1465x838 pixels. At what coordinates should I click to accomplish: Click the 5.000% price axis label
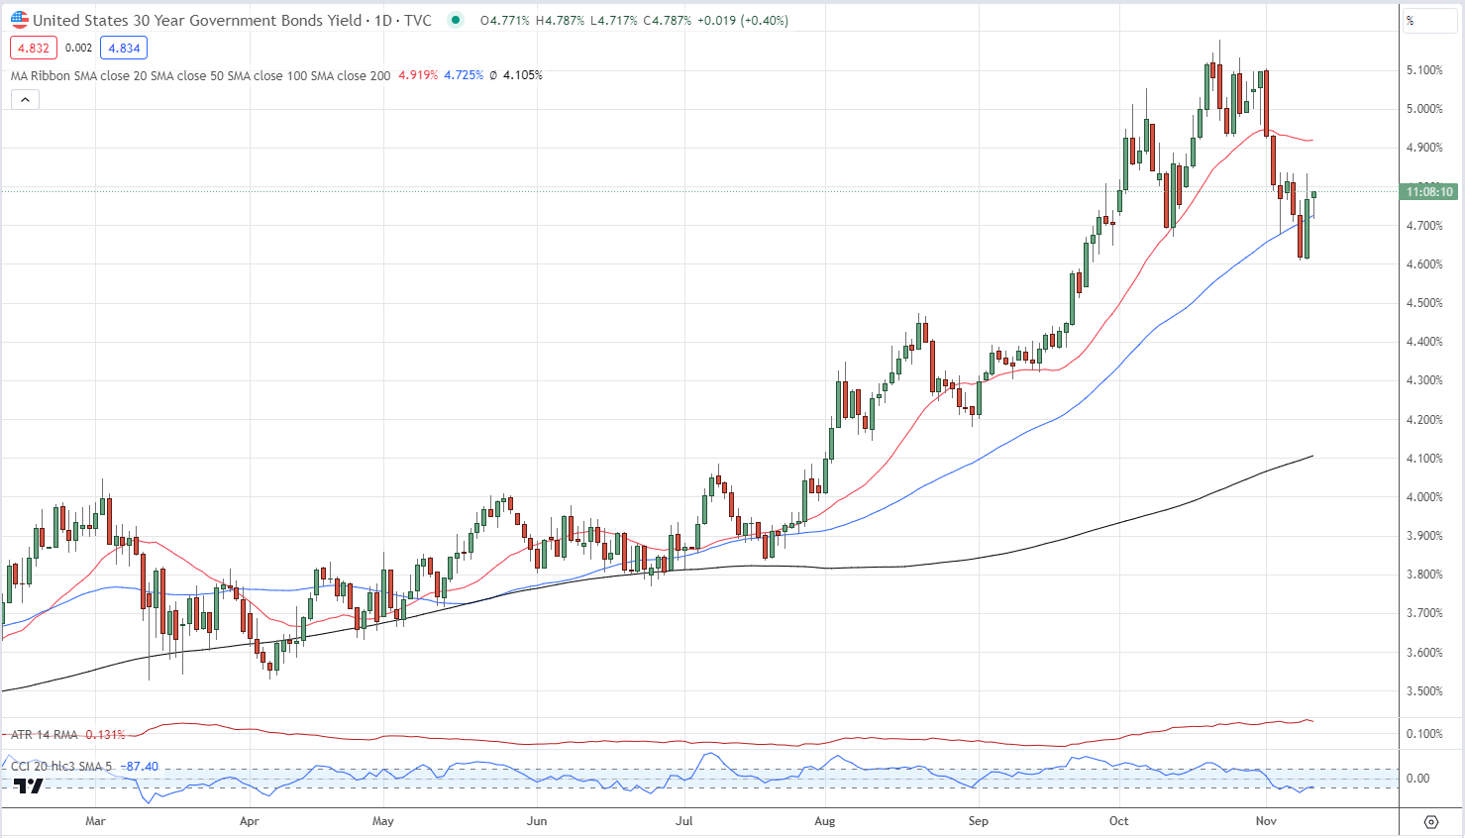click(1424, 109)
